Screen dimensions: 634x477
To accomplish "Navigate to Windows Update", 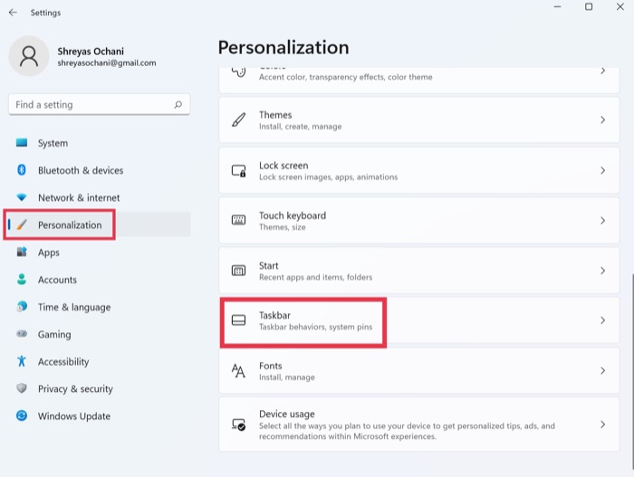I will coord(73,416).
